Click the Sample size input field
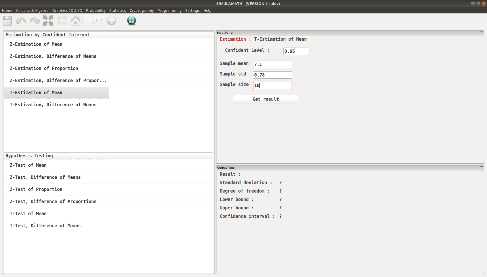 [272, 85]
